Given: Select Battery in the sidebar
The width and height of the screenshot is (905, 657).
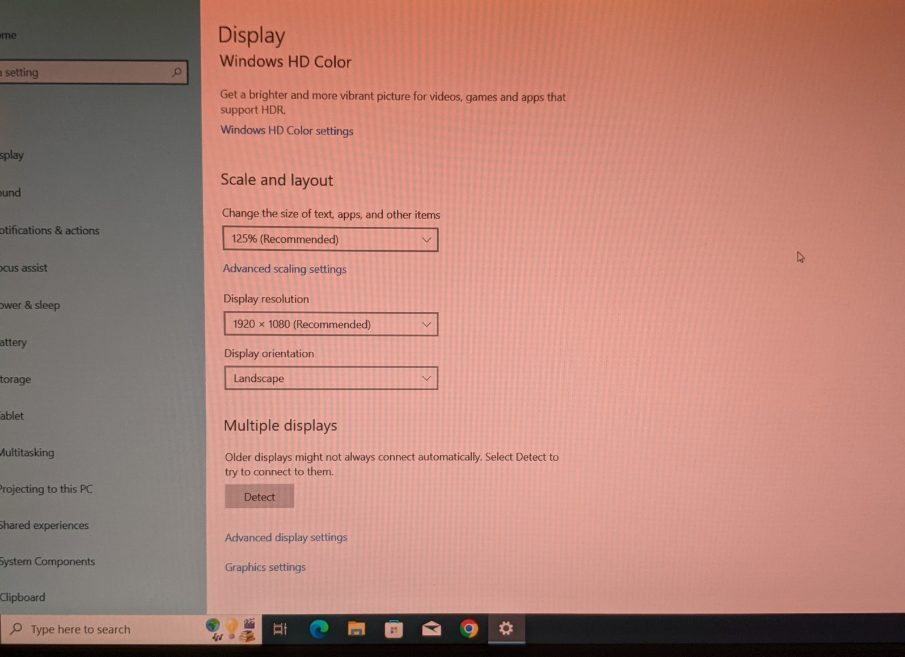Looking at the screenshot, I should point(13,342).
